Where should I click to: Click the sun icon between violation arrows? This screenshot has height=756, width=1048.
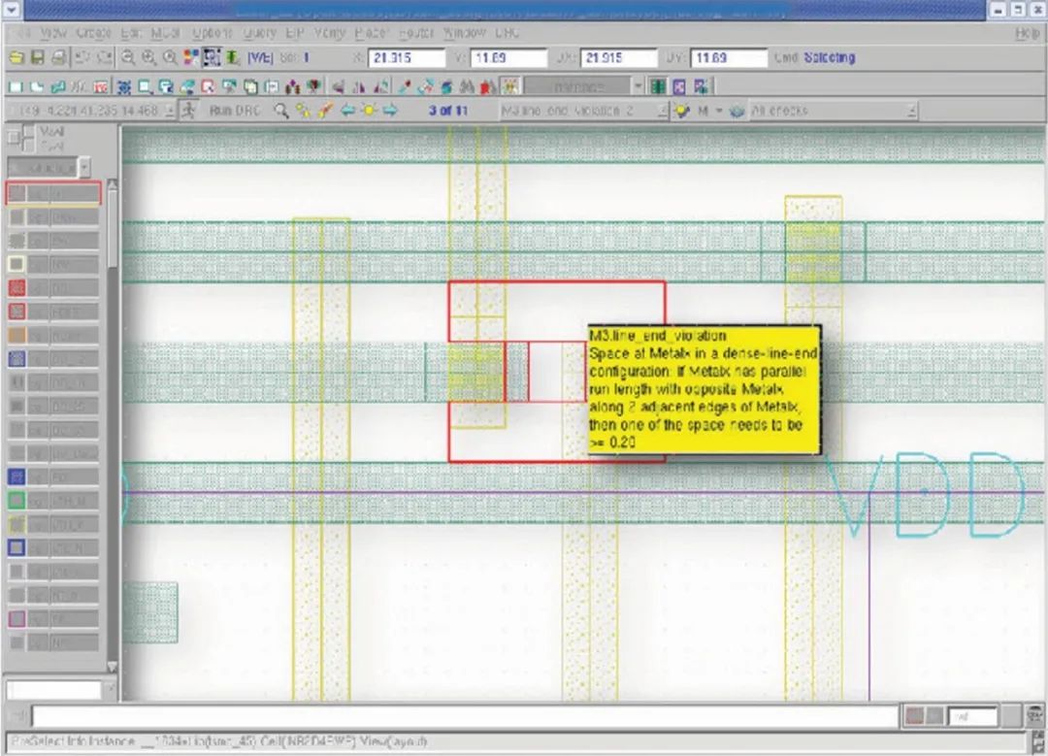(x=369, y=111)
